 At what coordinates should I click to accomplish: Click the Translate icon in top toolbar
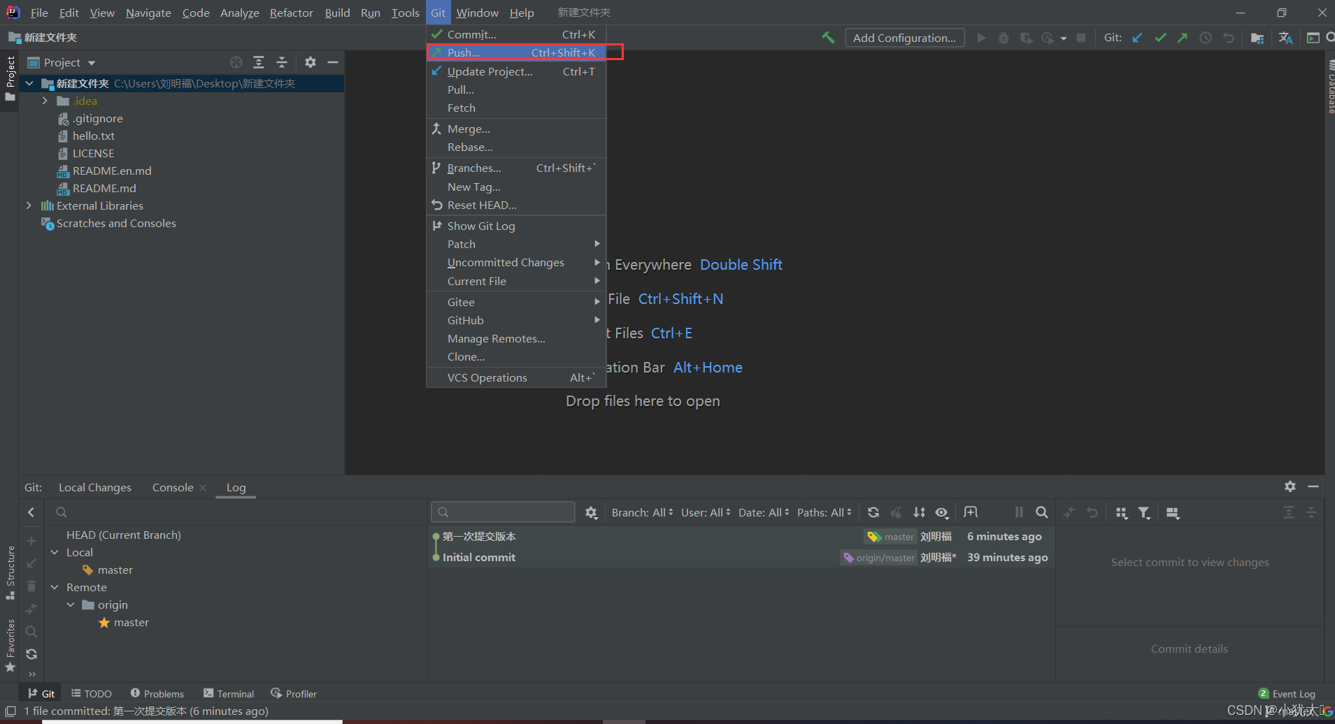[1285, 38]
